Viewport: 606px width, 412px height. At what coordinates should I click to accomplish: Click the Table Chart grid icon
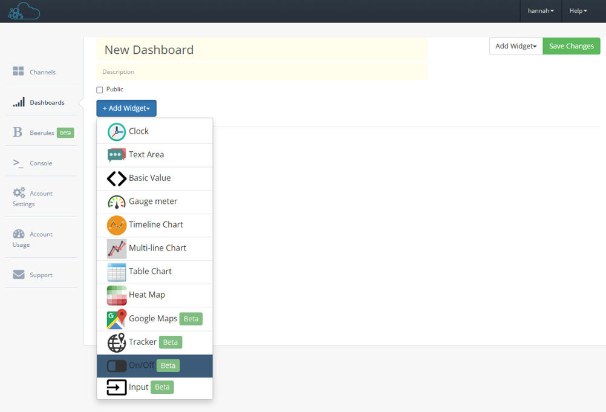click(116, 272)
